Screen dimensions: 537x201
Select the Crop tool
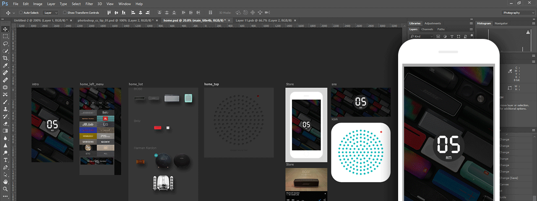click(x=5, y=58)
